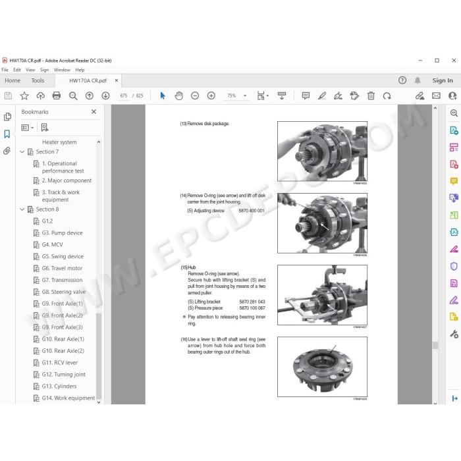The width and height of the screenshot is (461, 461).
Task: Click document scrollbar up arrow
Action: 435,109
